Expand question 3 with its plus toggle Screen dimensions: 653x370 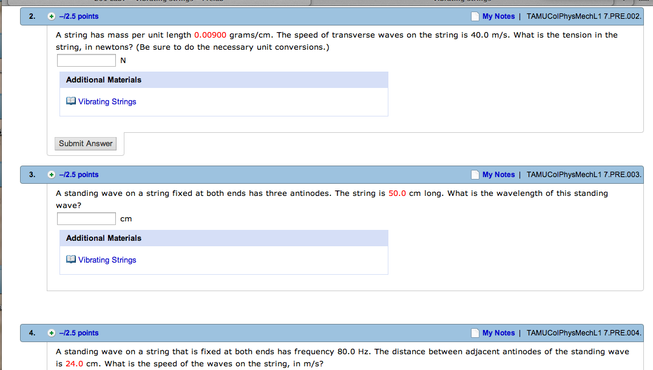point(51,175)
